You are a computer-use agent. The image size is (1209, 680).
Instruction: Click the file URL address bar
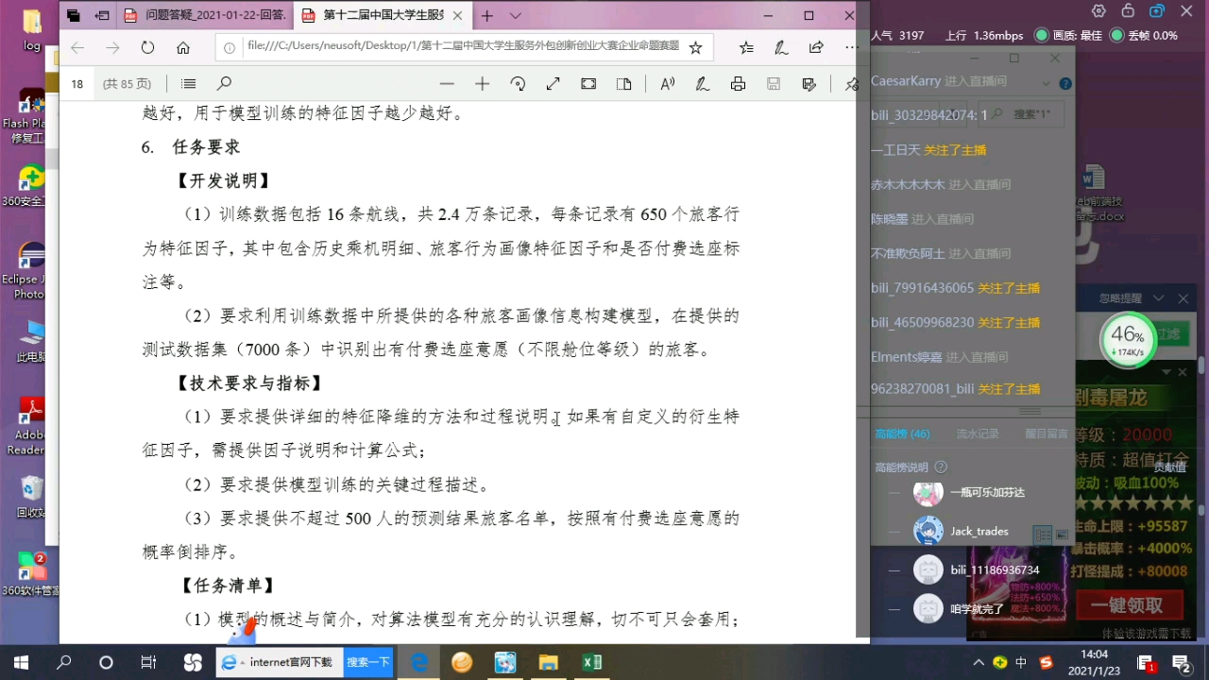click(x=463, y=47)
